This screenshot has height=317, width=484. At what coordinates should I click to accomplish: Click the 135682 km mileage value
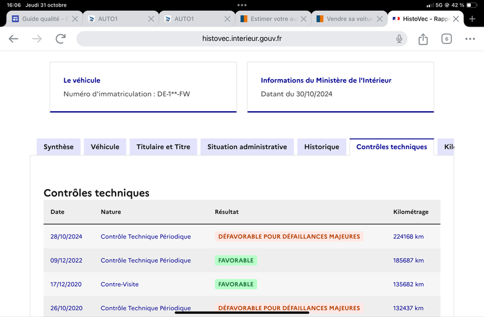[408, 284]
